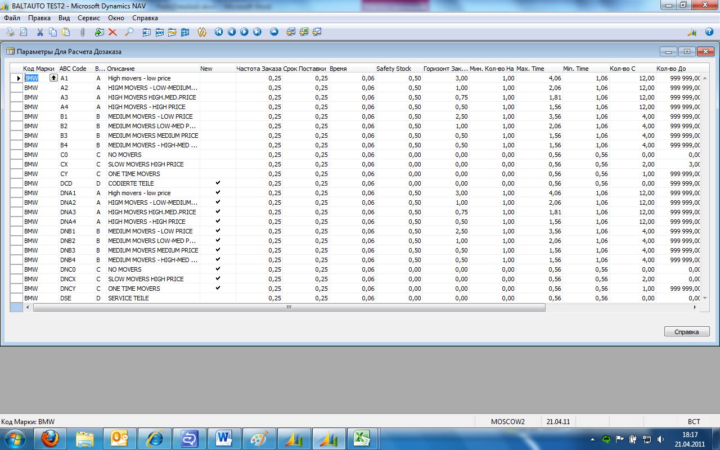This screenshot has height=450, width=720.
Task: Click the red X Delete icon
Action: [x=112, y=32]
